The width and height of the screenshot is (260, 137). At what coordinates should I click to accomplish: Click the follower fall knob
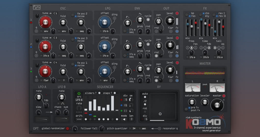102,128
